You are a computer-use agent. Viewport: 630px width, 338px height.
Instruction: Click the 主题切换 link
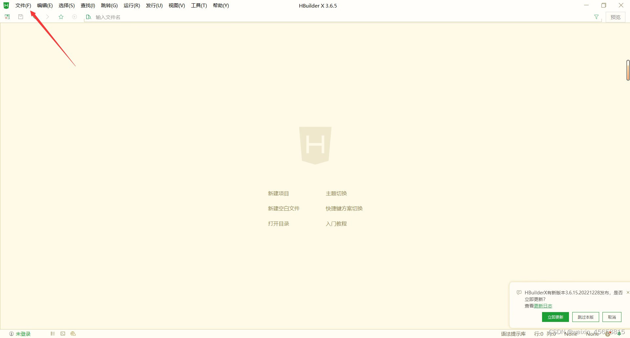click(336, 193)
